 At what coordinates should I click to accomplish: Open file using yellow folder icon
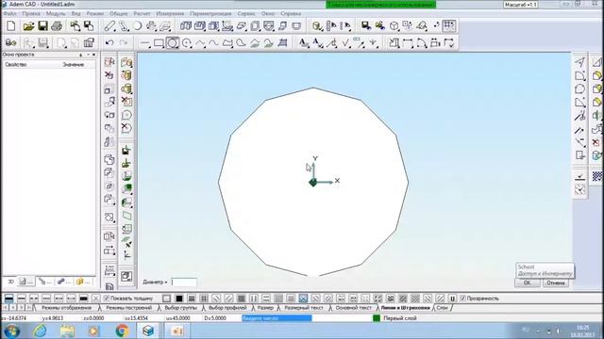(x=28, y=26)
